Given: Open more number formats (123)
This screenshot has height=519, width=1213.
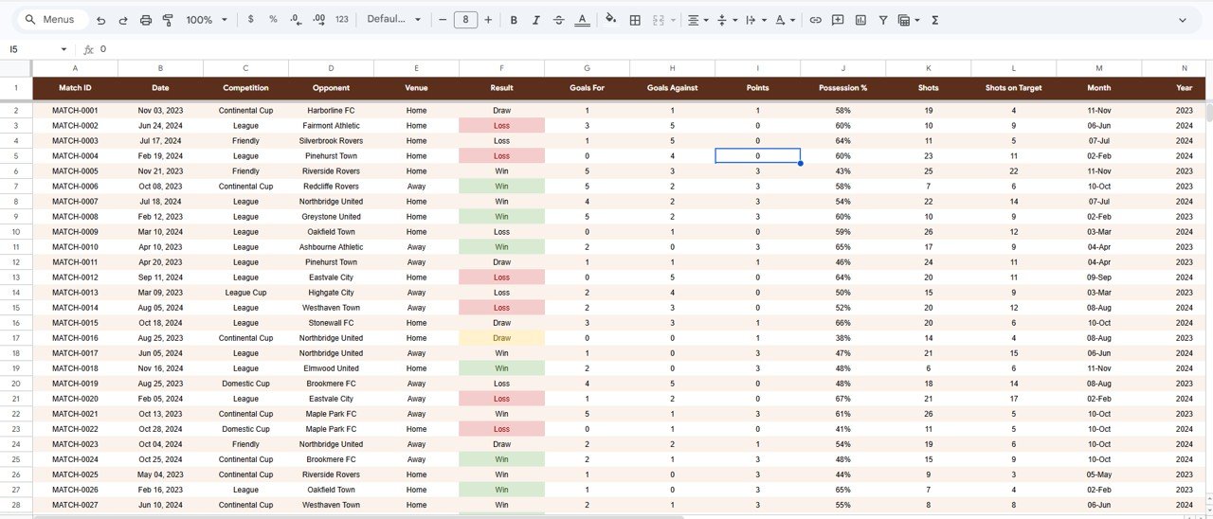Looking at the screenshot, I should 342,20.
